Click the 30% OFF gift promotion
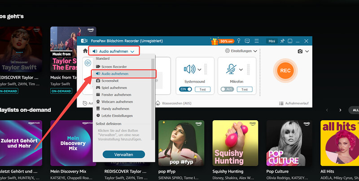Screen dimensions: 359x181 (x=222, y=41)
